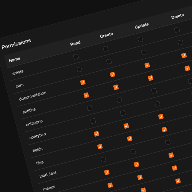Revoke Create permission on fields

[126, 126]
